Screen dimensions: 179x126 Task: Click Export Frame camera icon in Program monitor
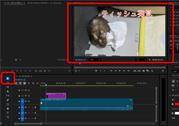click(143, 71)
